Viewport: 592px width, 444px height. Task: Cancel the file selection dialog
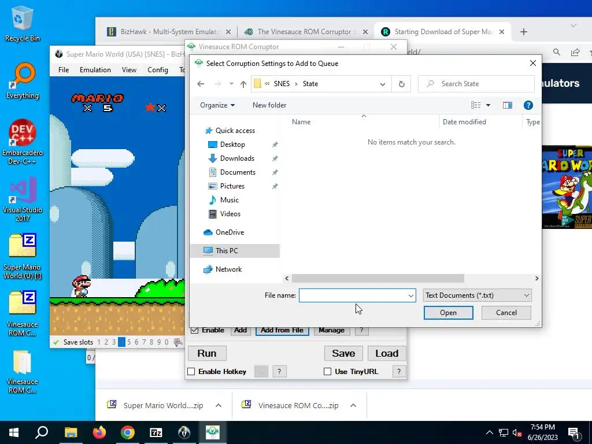506,313
